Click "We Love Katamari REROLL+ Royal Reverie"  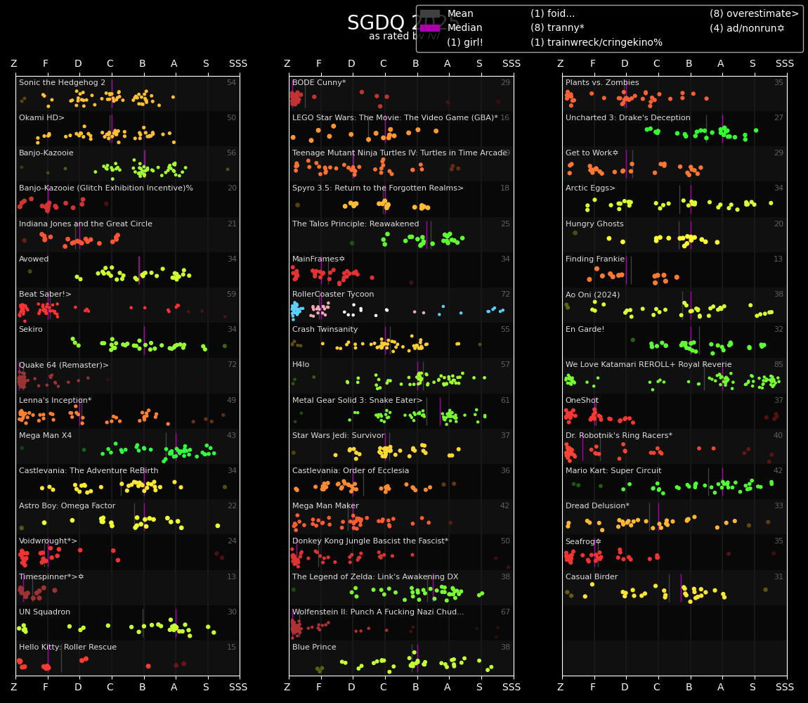[649, 365]
